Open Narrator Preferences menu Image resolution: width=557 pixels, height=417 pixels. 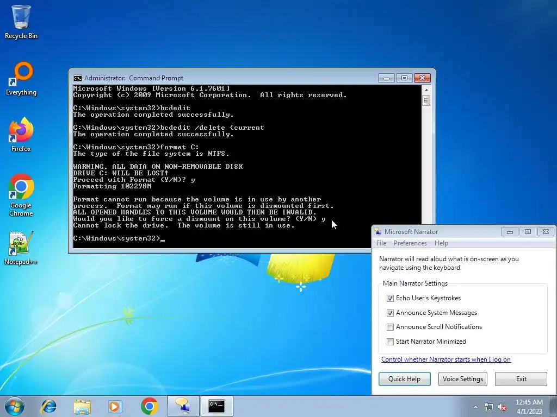pyautogui.click(x=410, y=243)
